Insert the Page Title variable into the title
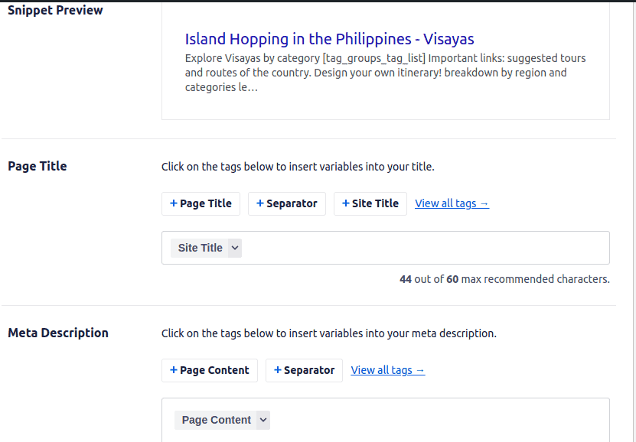Viewport: 636px width, 442px height. click(201, 203)
